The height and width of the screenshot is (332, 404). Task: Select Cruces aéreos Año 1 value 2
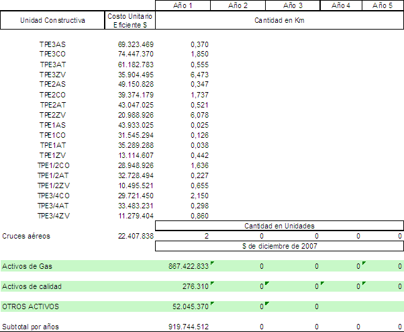tap(206, 236)
